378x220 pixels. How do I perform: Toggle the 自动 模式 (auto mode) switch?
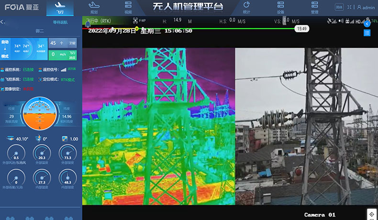click(x=5, y=49)
